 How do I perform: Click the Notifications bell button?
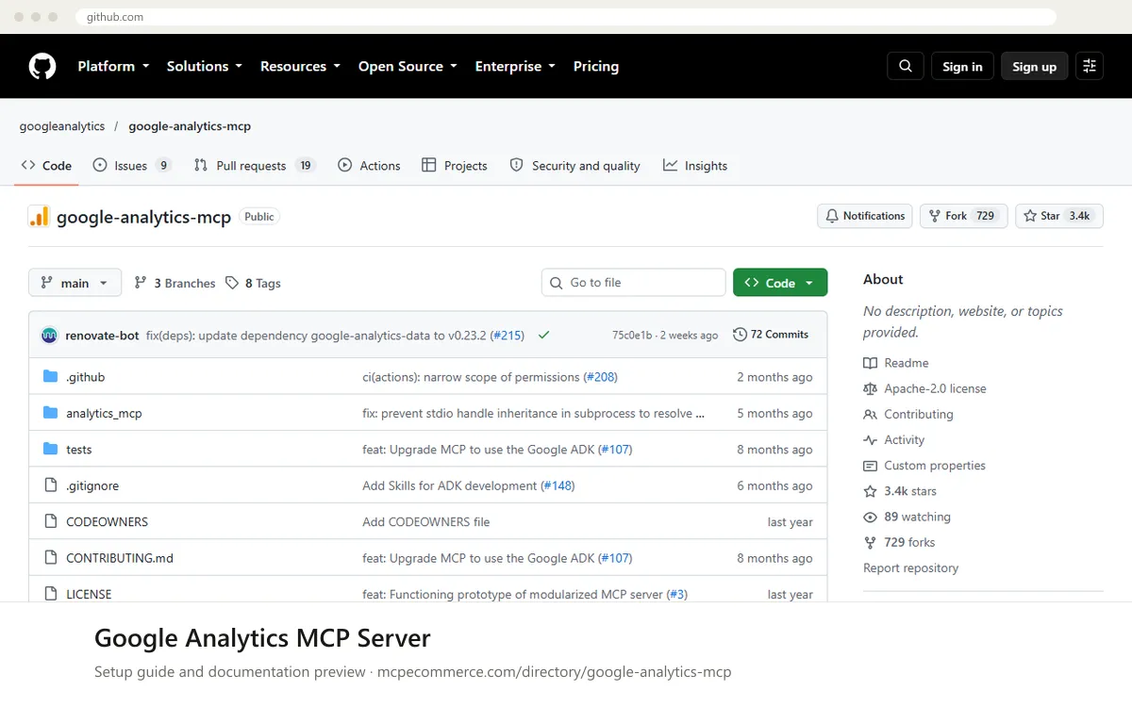(865, 216)
